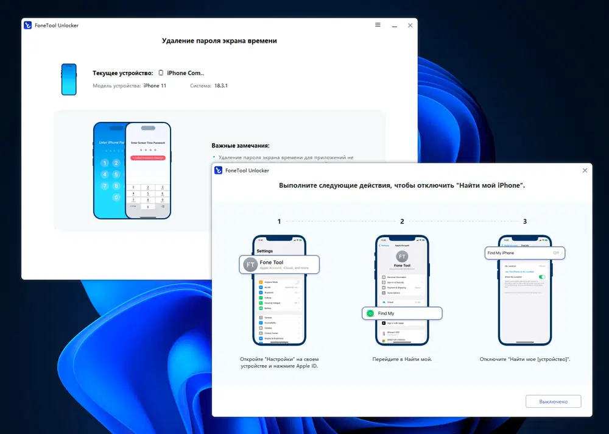Click the device name 'iPhone Com..'
Screen dimensions: 609x434
point(185,73)
